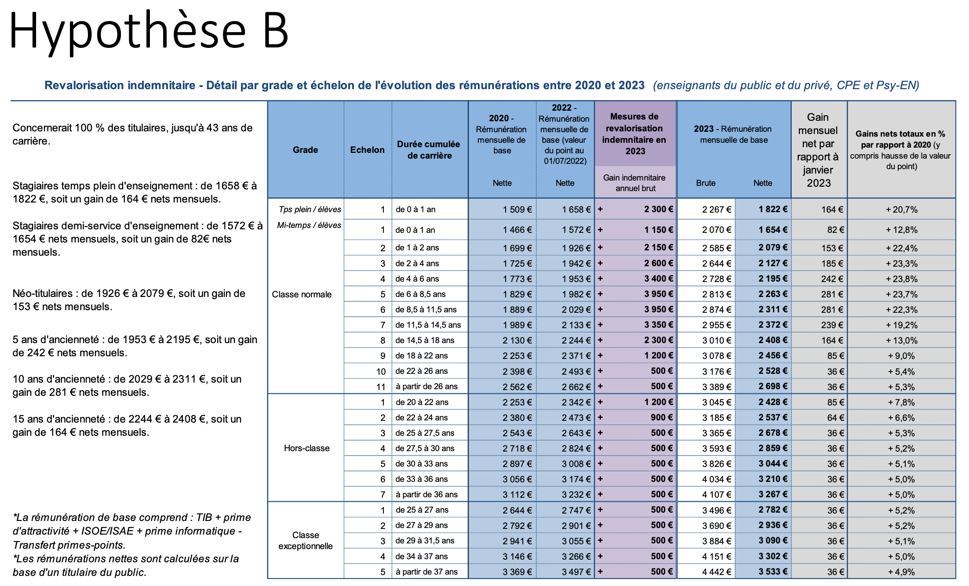The image size is (969, 586).
Task: Select the 'Stagiaires temps plein d'enseignement' paragraph
Action: [135, 192]
